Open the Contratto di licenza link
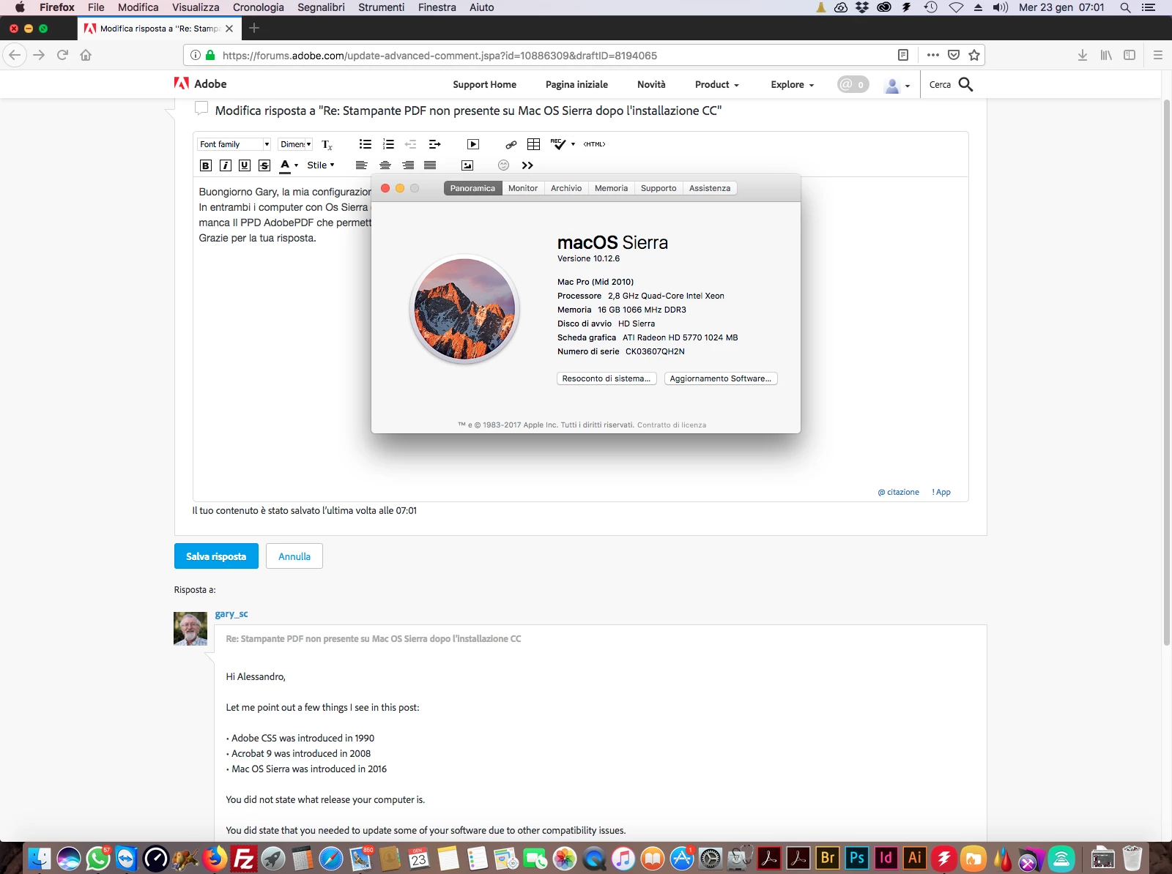Viewport: 1172px width, 874px height. tap(672, 425)
